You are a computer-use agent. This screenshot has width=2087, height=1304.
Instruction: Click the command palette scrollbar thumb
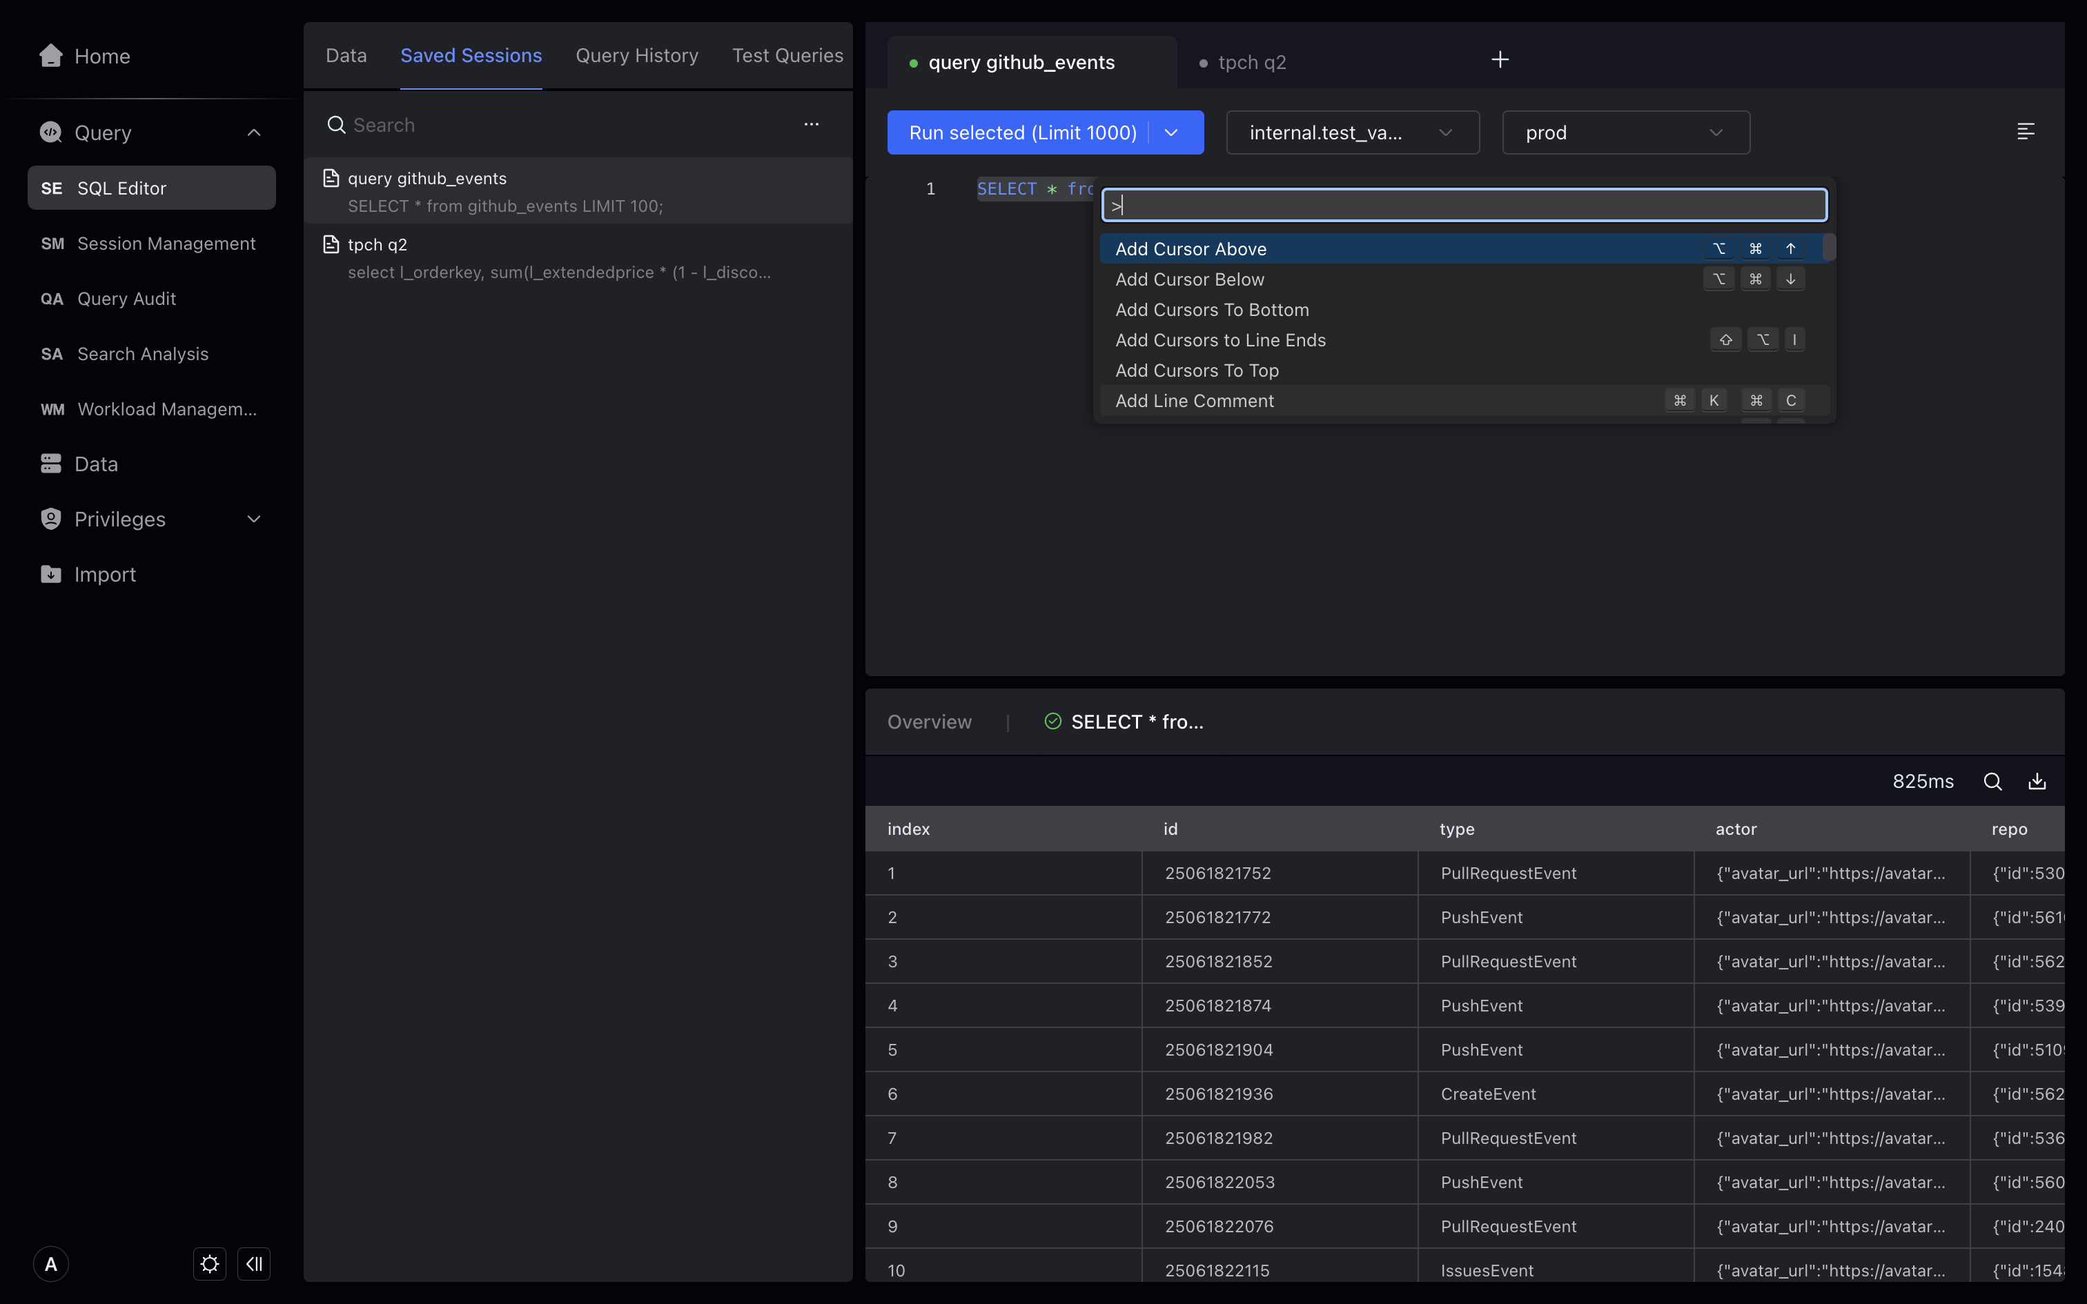coord(1829,248)
